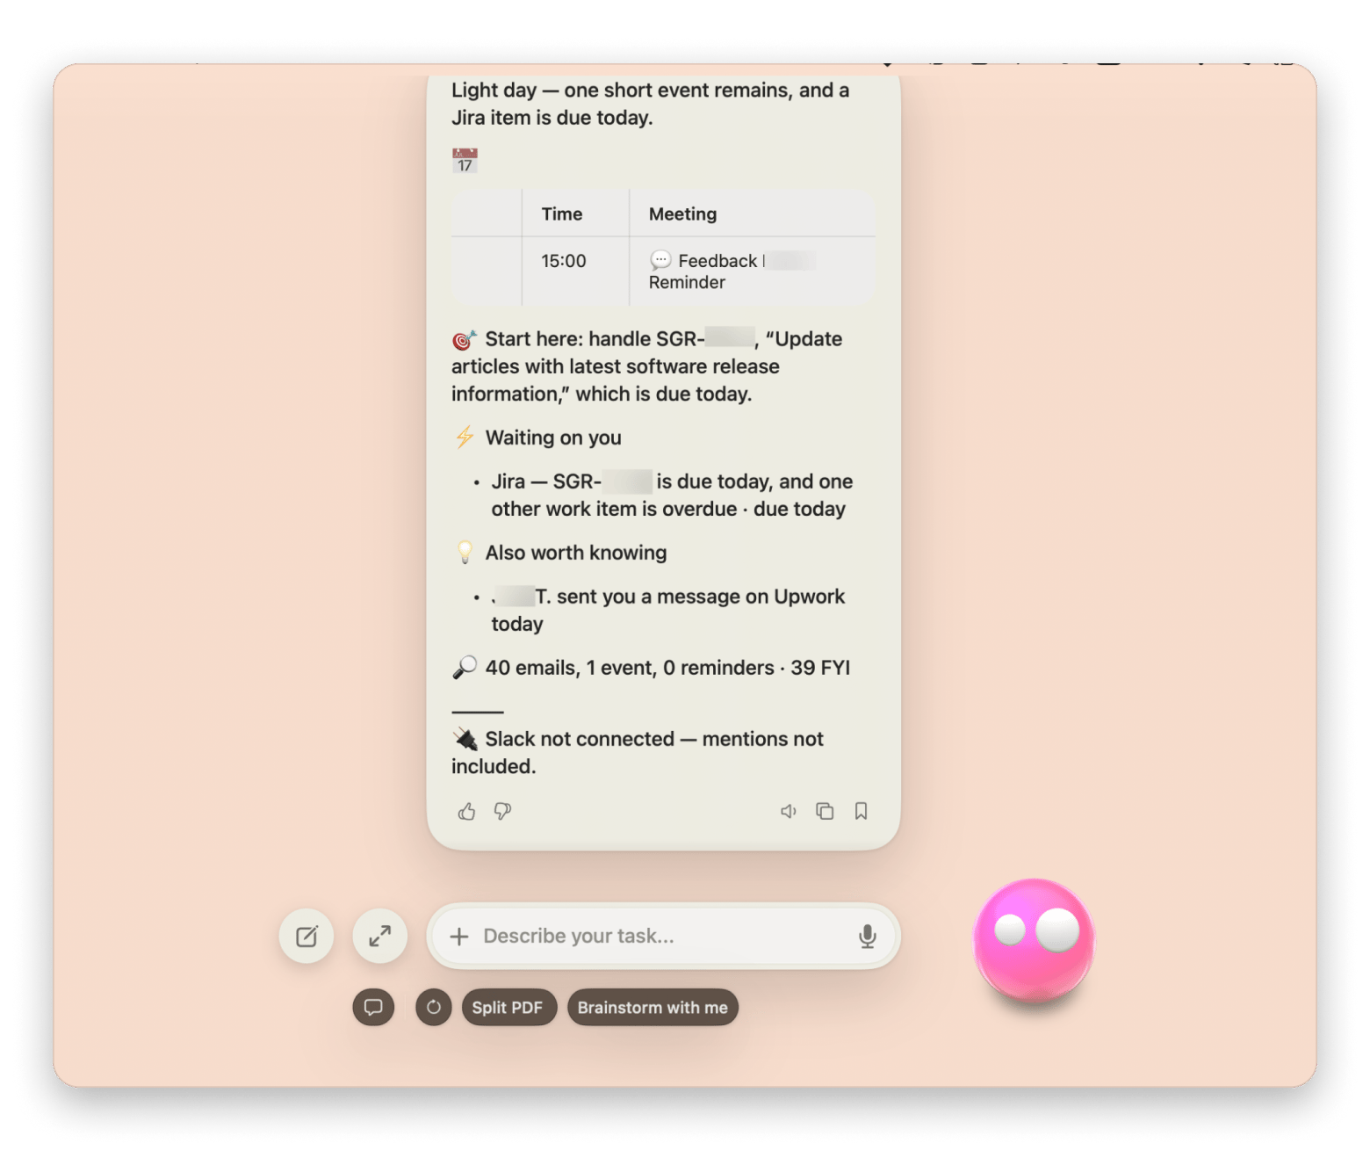Click the 'Waiting on you' heading

pyautogui.click(x=553, y=438)
